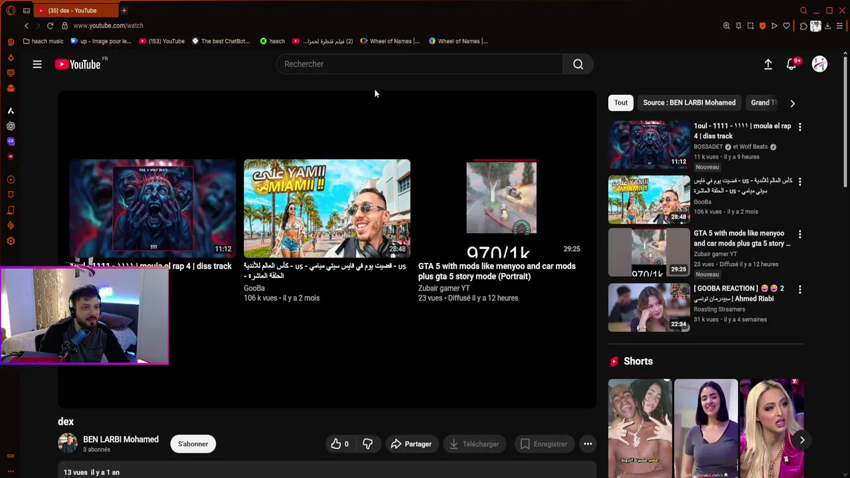Open GooBa endscreen channel name text
Screen dimensions: 850x478
254,288
